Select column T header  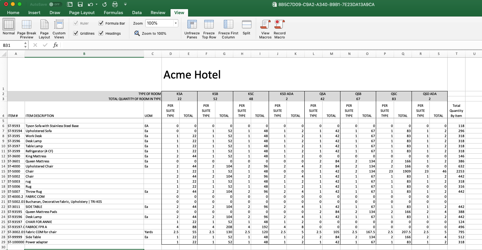(456, 54)
